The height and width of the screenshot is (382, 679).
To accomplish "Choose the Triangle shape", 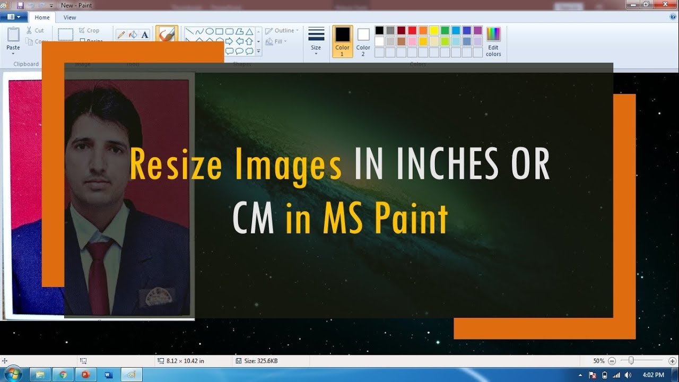I will [x=249, y=31].
